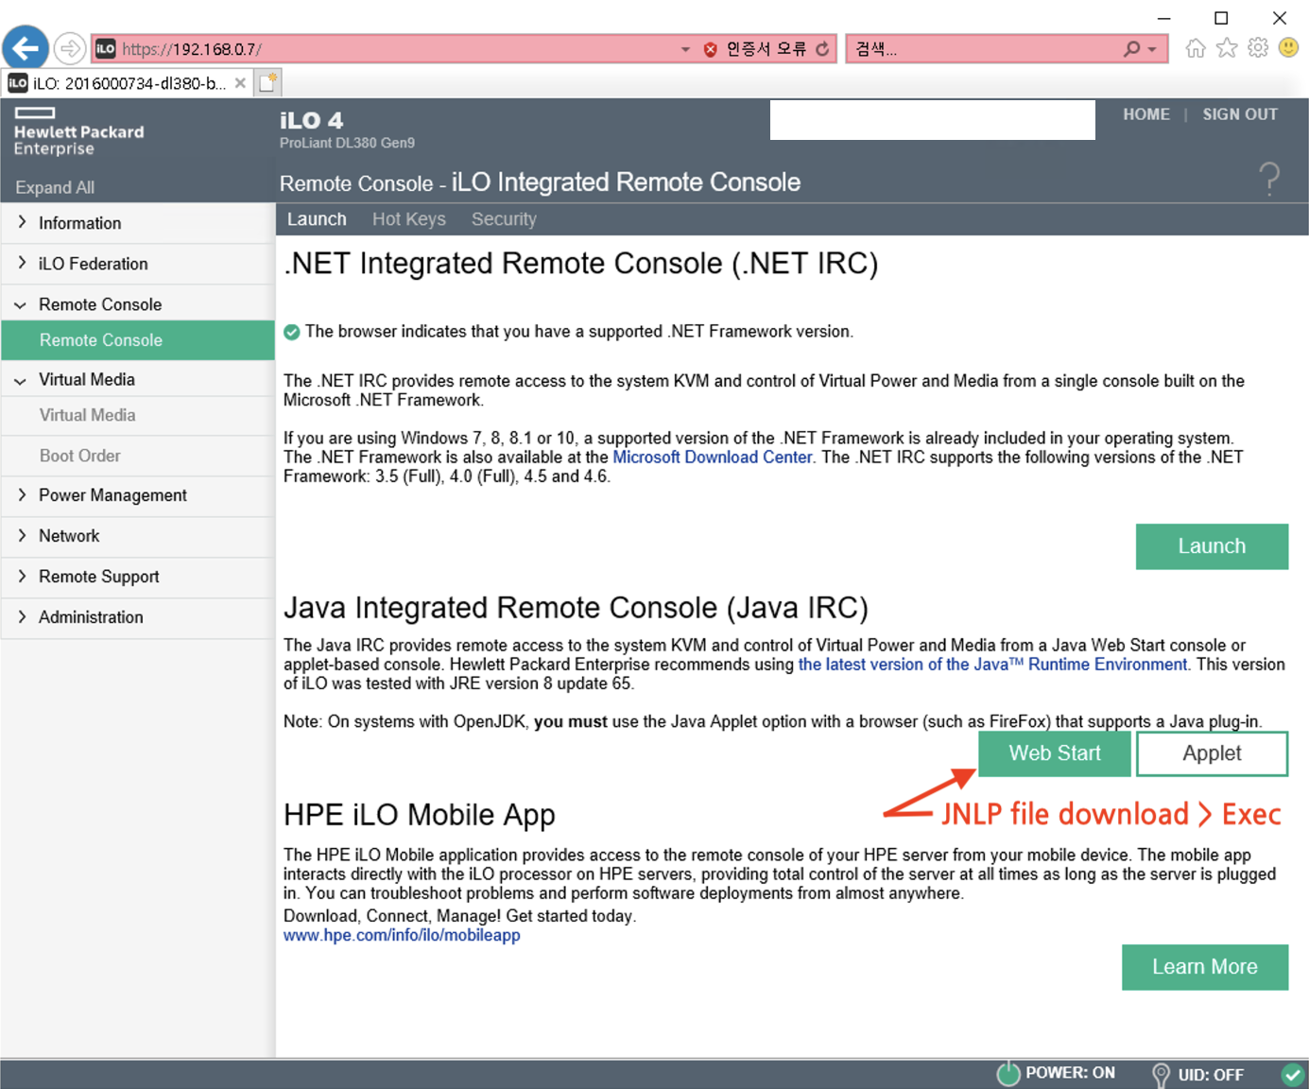Open search provider dropdown arrow
1309x1089 pixels.
click(1151, 49)
